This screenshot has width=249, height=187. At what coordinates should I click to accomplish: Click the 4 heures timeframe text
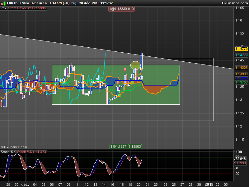[39, 3]
